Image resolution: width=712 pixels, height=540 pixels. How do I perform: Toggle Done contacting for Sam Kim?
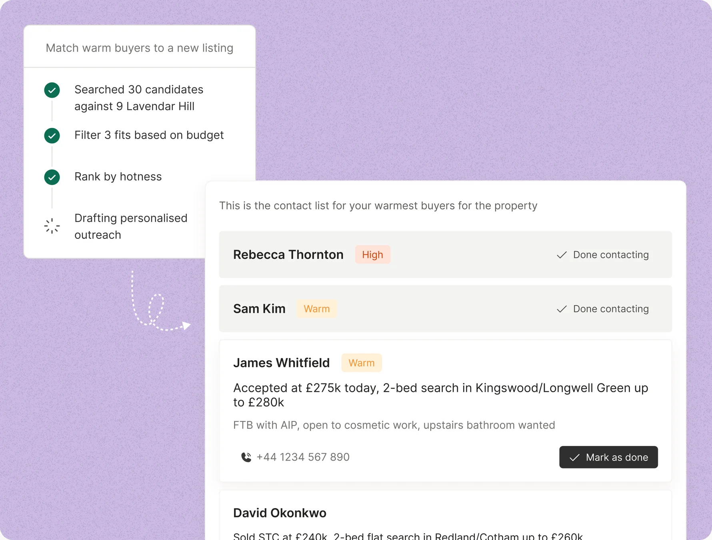pos(603,309)
